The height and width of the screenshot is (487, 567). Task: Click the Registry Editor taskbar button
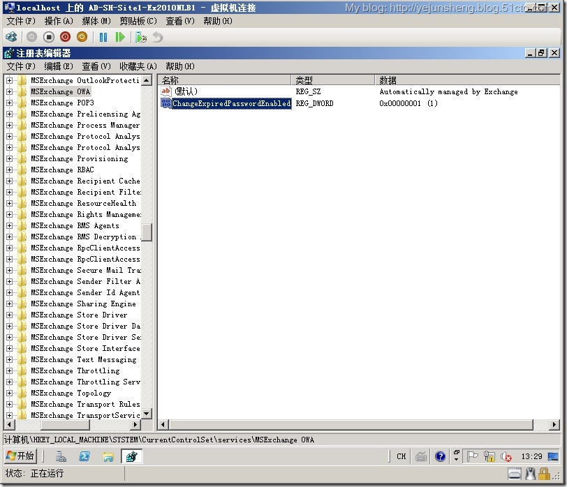click(131, 457)
